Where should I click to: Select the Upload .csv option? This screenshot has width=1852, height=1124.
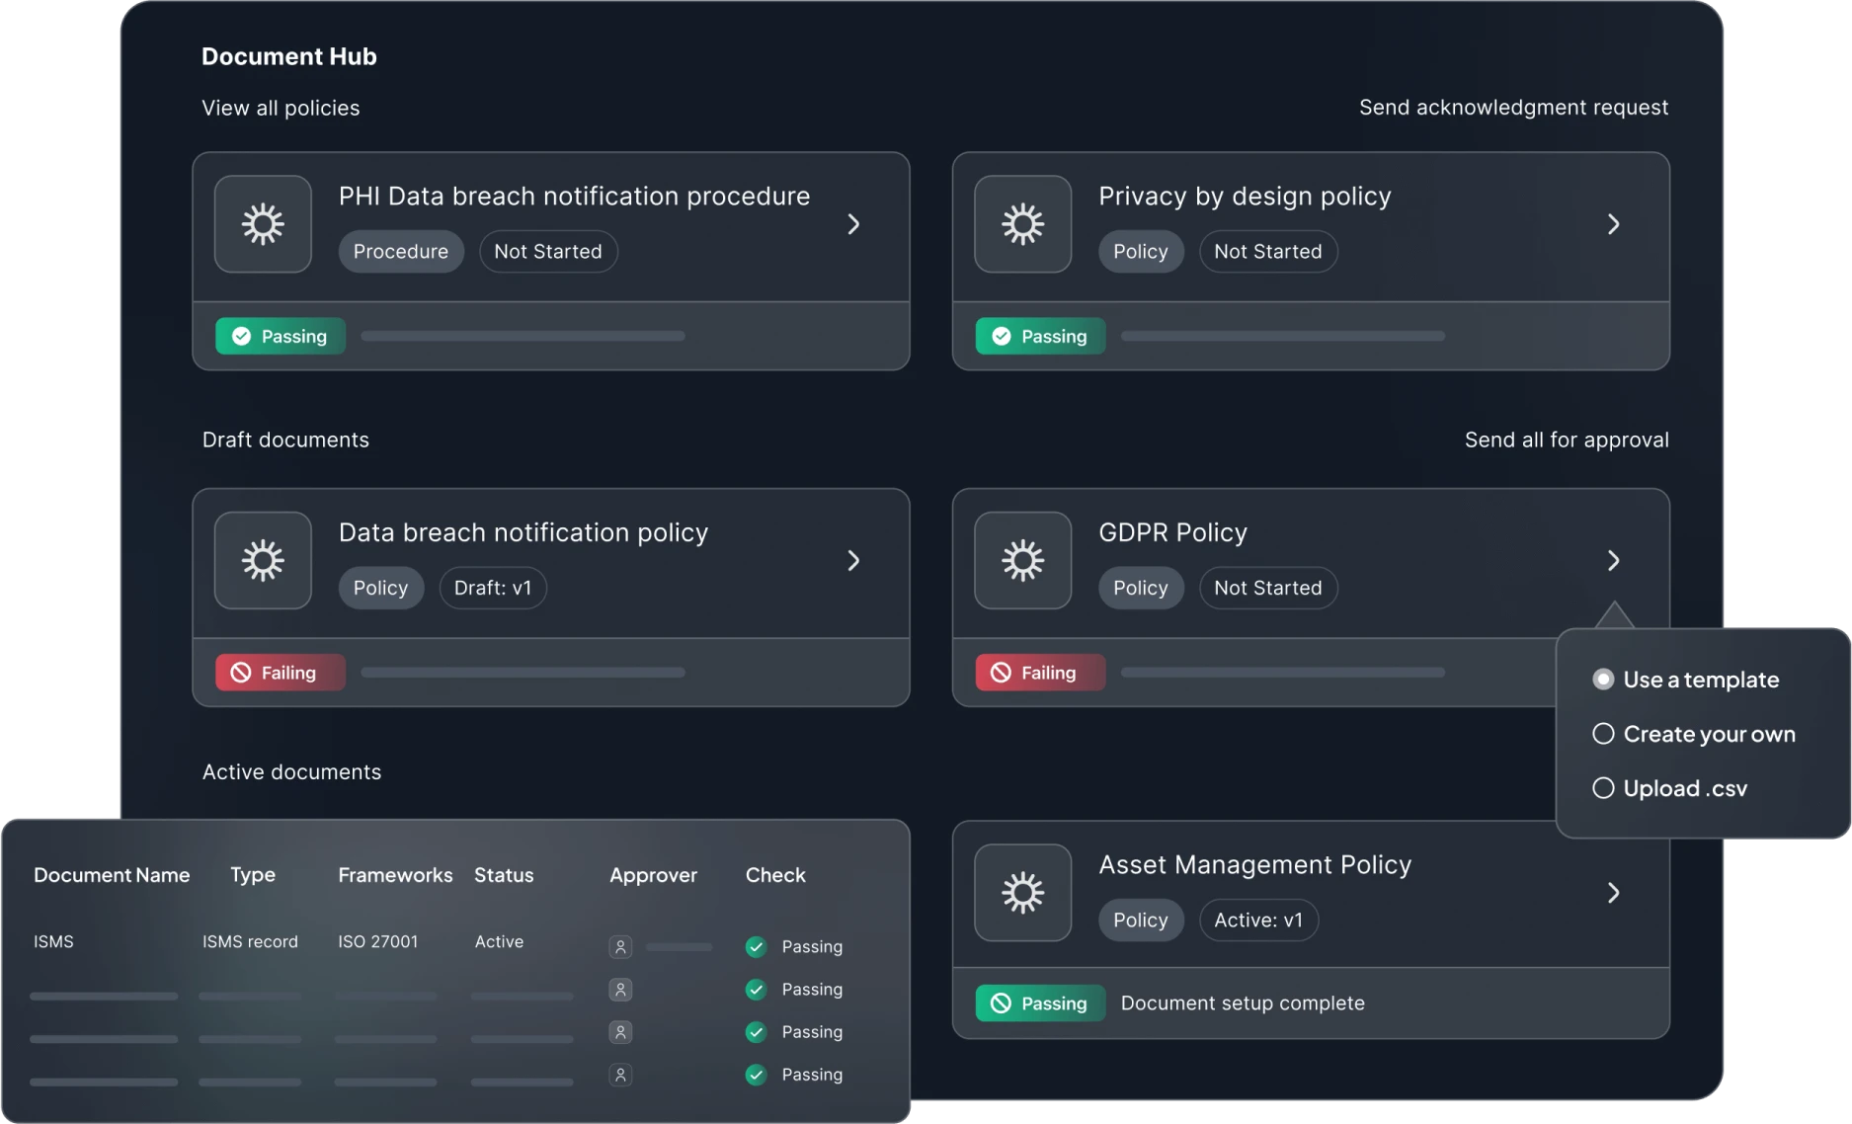click(1603, 788)
